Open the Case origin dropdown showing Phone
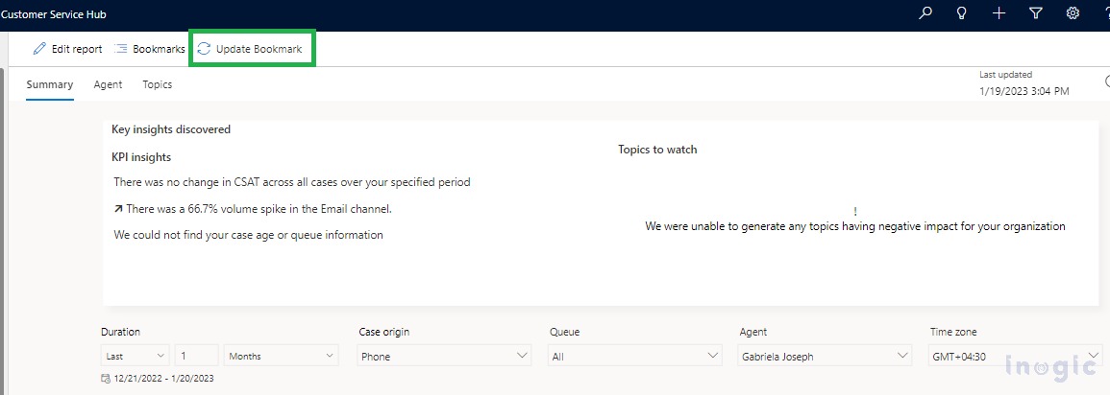 point(444,356)
